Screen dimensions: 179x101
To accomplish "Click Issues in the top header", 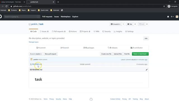I will point(56,17).
